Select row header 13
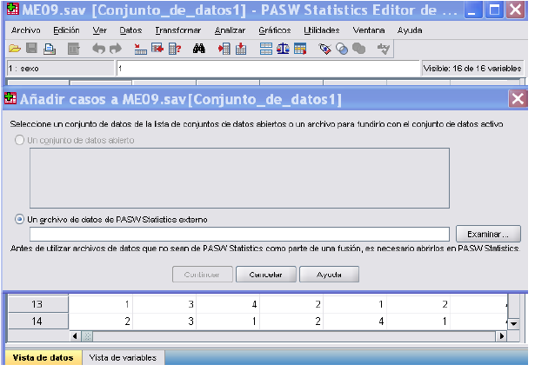The width and height of the screenshot is (535, 378). pos(37,304)
